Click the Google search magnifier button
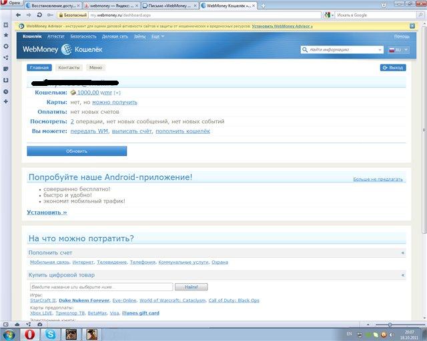Viewport: 427px width, 341px height. click(x=420, y=15)
